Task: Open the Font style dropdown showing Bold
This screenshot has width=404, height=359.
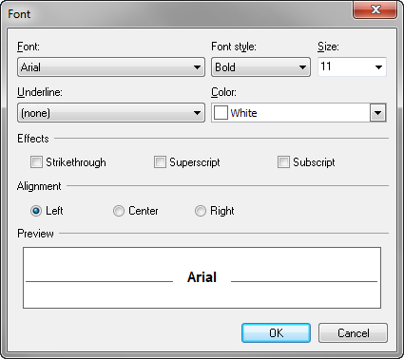Action: [260, 67]
